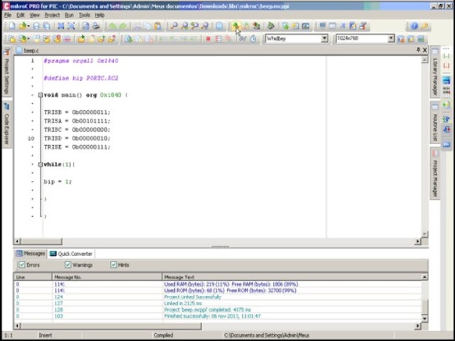455x341 pixels.
Task: Click the Open file folder icon
Action: tap(22, 26)
